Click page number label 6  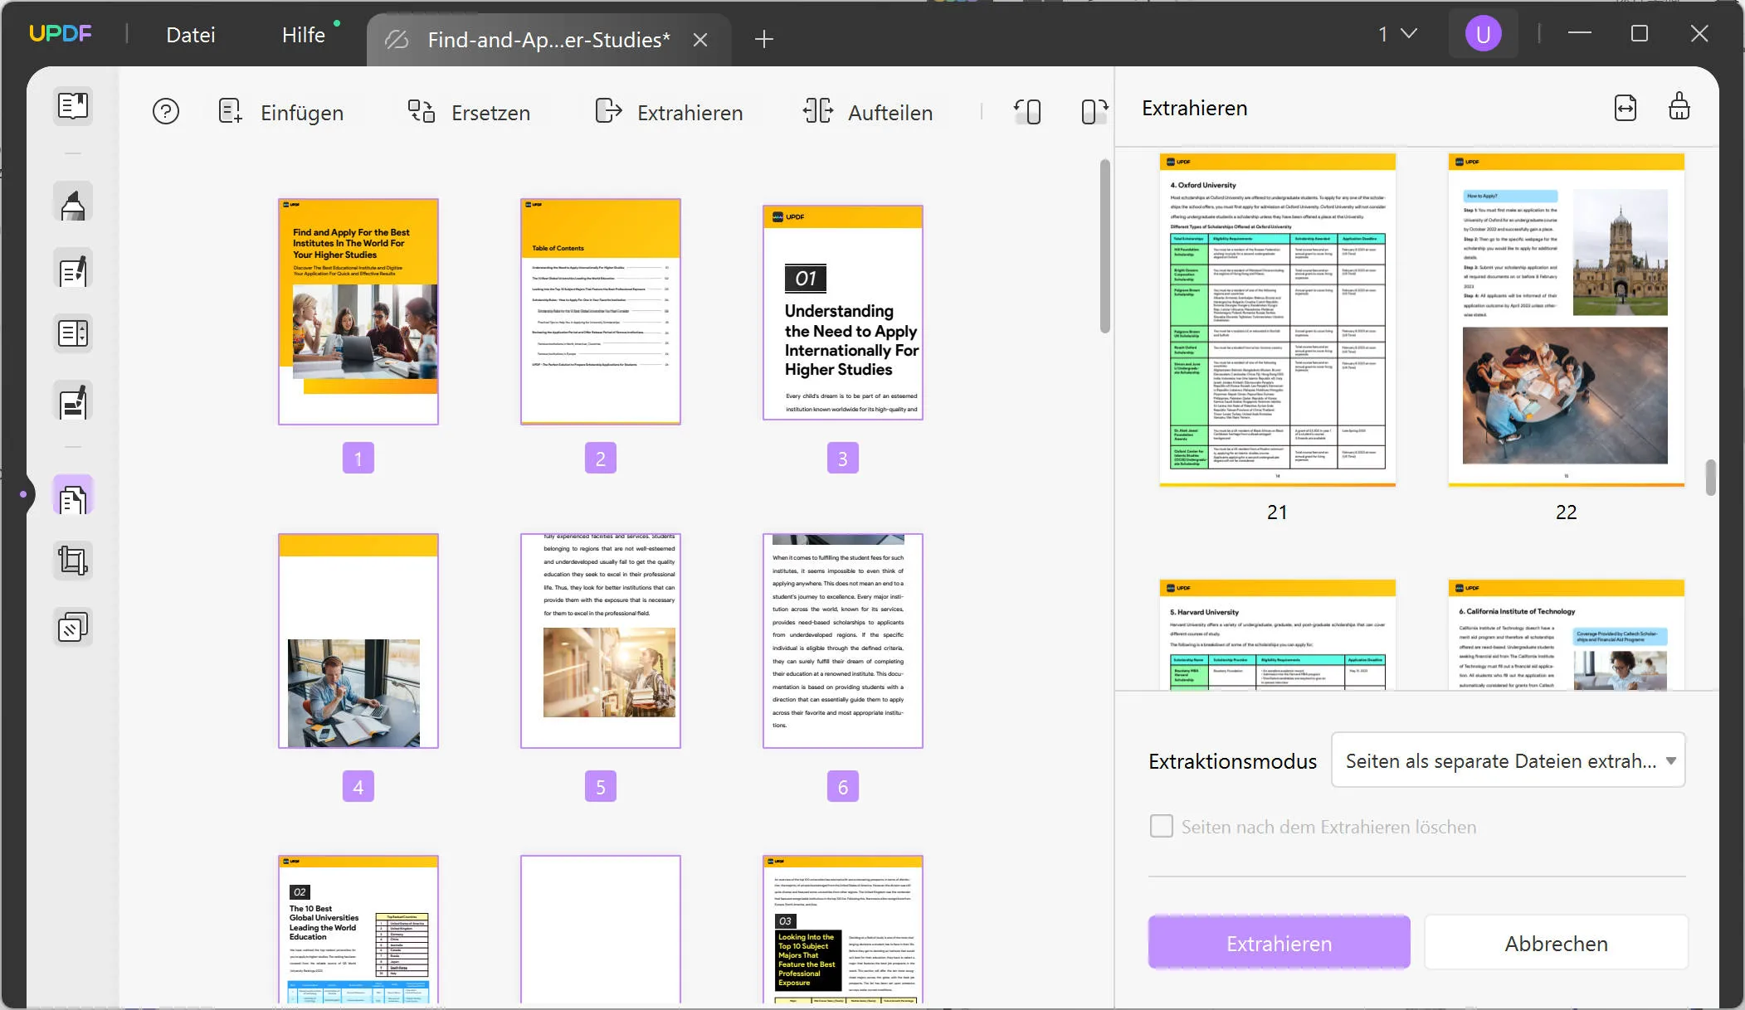843,786
